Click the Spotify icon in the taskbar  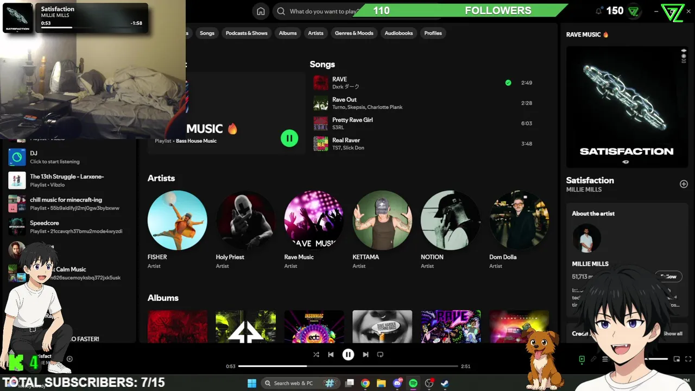[413, 383]
